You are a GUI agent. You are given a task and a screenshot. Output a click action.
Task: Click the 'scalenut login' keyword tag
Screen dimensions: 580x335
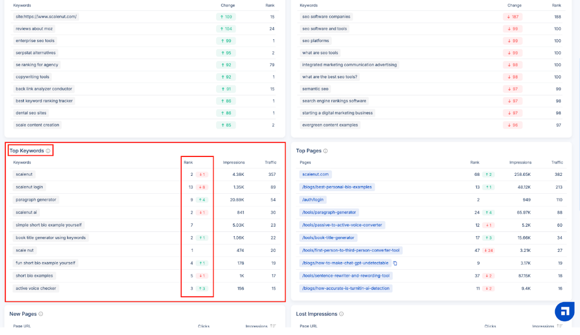pyautogui.click(x=29, y=187)
